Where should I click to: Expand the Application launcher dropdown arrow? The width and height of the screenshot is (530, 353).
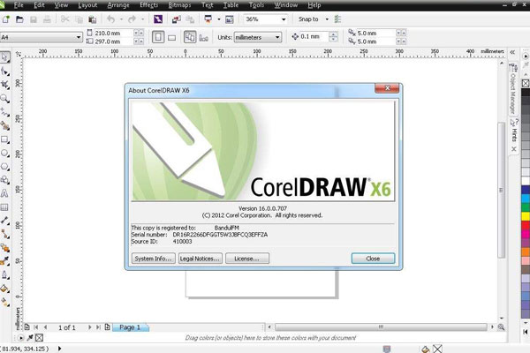coord(219,19)
